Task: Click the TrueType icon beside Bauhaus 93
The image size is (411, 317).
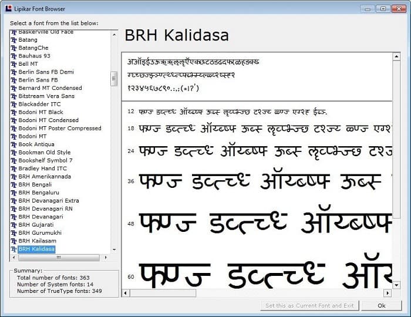Action: click(14, 56)
